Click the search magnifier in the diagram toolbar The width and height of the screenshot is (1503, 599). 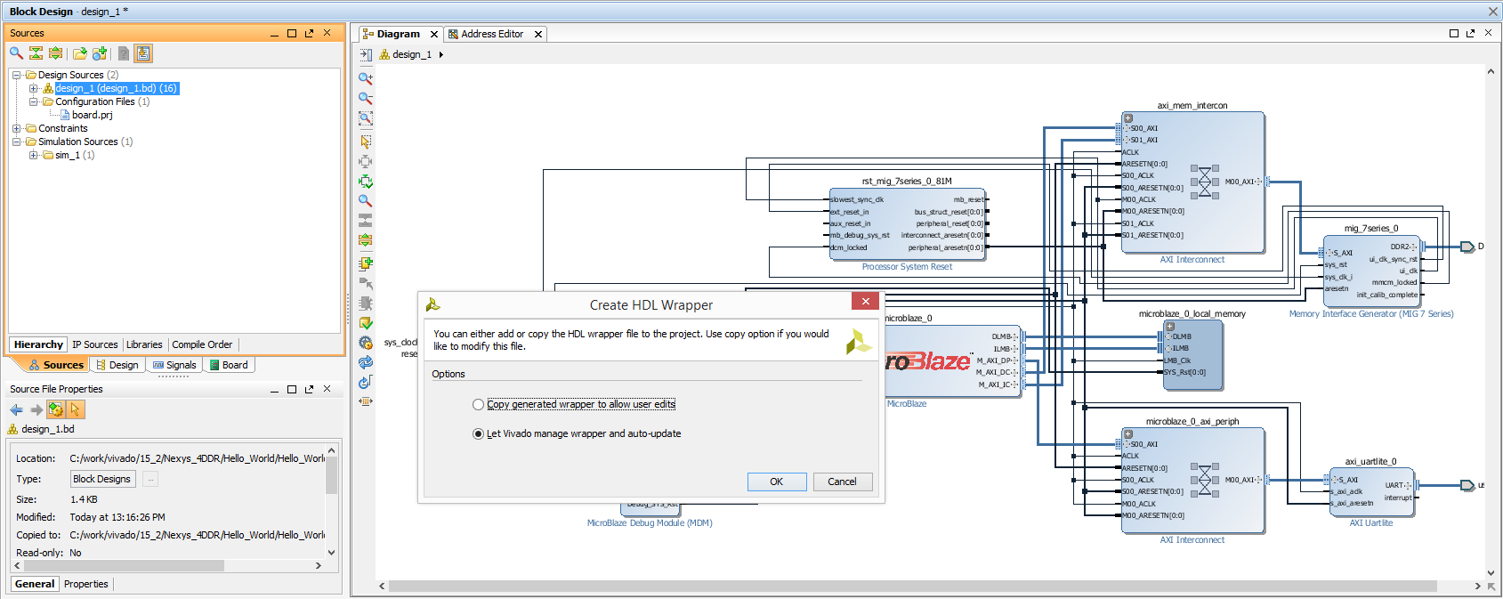tap(365, 201)
